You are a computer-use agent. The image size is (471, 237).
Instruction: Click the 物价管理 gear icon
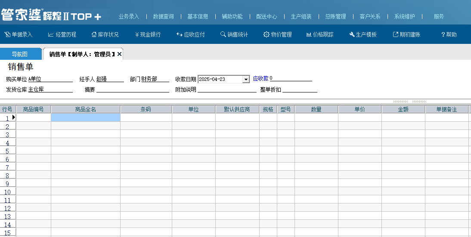point(266,34)
